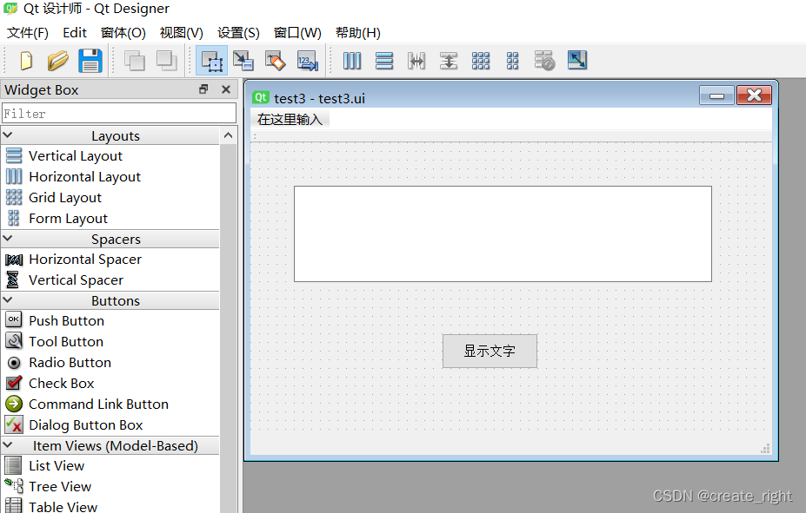Collapse Item Views (Model-Based) category
Screen dimensions: 806x513
coord(8,445)
